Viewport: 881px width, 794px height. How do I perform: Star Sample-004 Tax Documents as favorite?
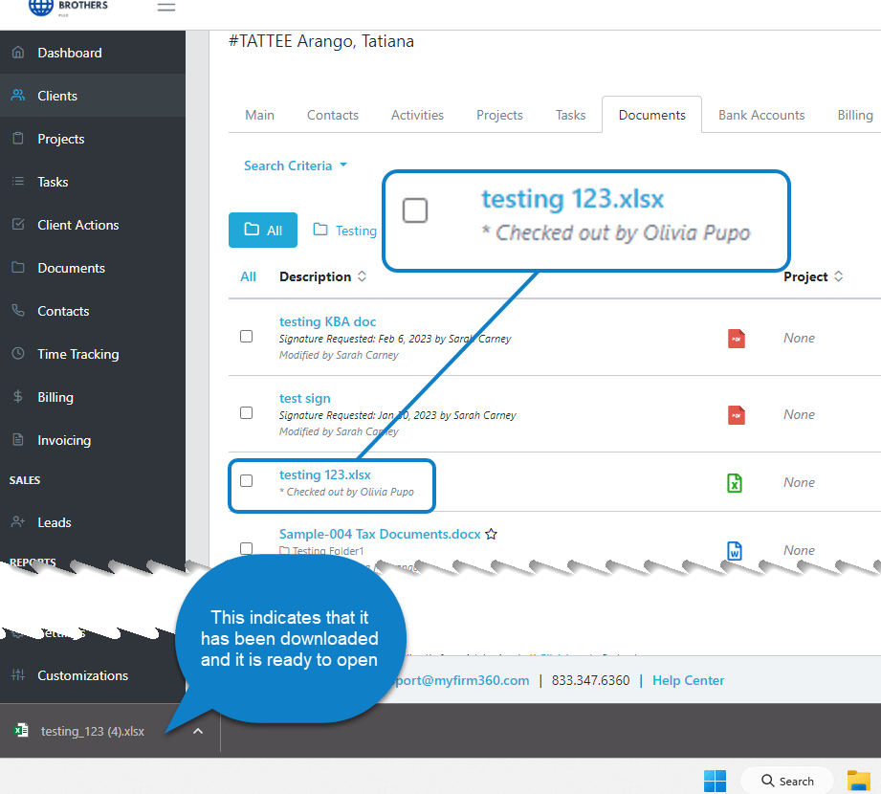coord(491,534)
